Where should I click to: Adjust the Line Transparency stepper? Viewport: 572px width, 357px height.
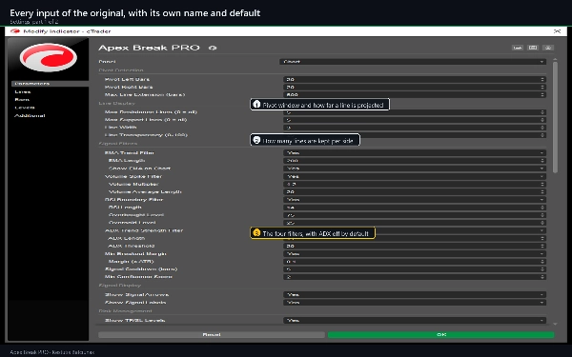click(542, 135)
